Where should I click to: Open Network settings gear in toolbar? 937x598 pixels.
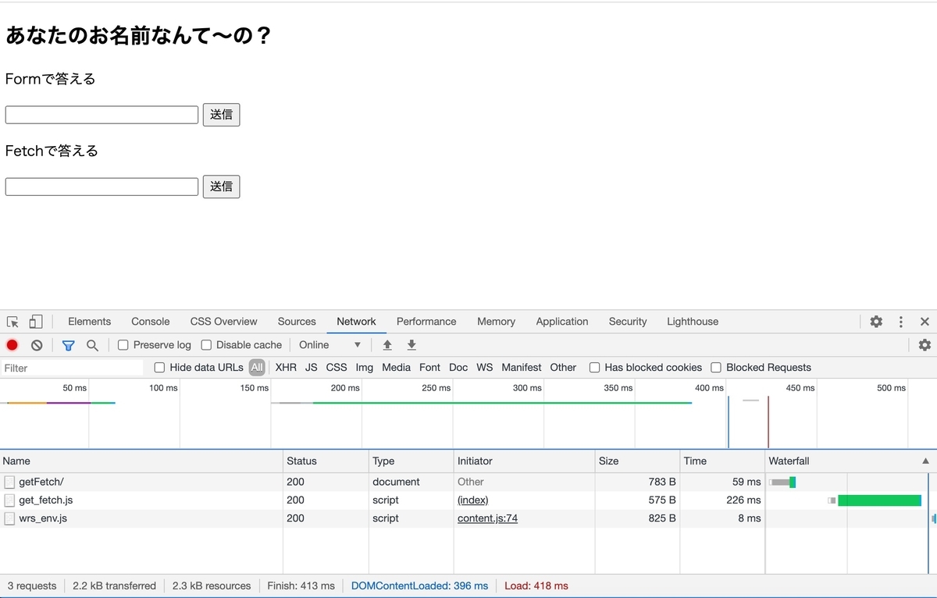pos(925,345)
